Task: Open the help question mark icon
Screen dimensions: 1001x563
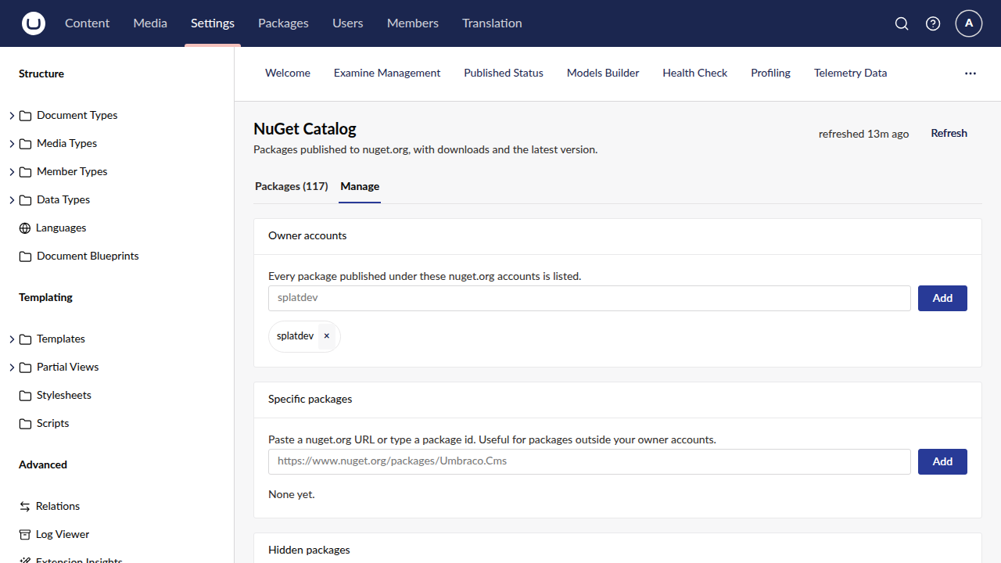Action: (933, 23)
